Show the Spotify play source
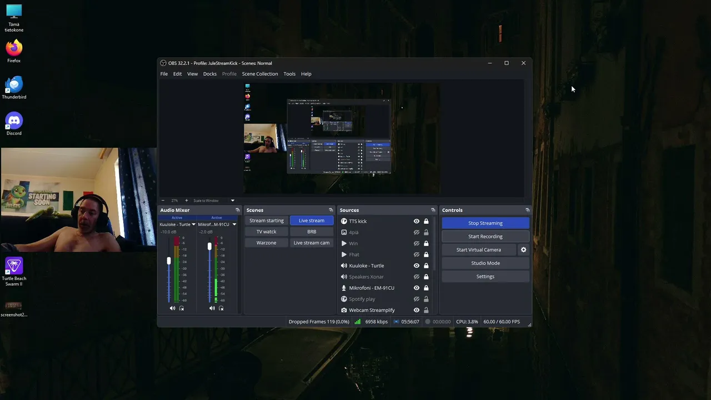This screenshot has height=400, width=711. 417,299
